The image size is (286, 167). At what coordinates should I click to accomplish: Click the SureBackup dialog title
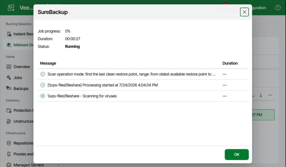pyautogui.click(x=53, y=12)
